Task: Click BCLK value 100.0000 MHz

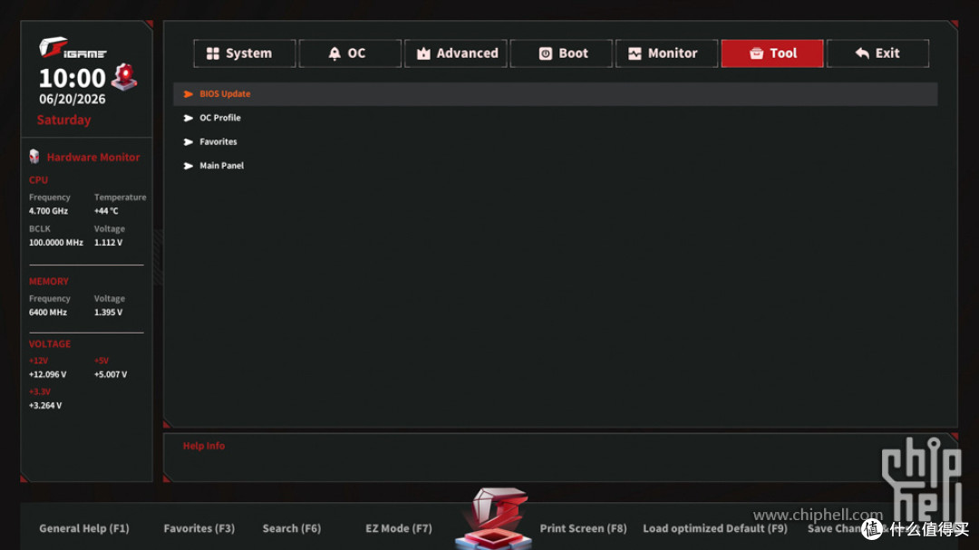Action: pyautogui.click(x=55, y=242)
